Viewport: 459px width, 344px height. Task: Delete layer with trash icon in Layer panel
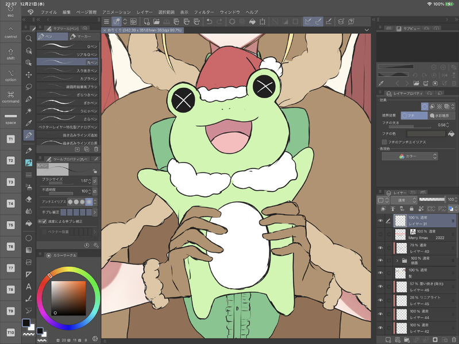point(453,339)
